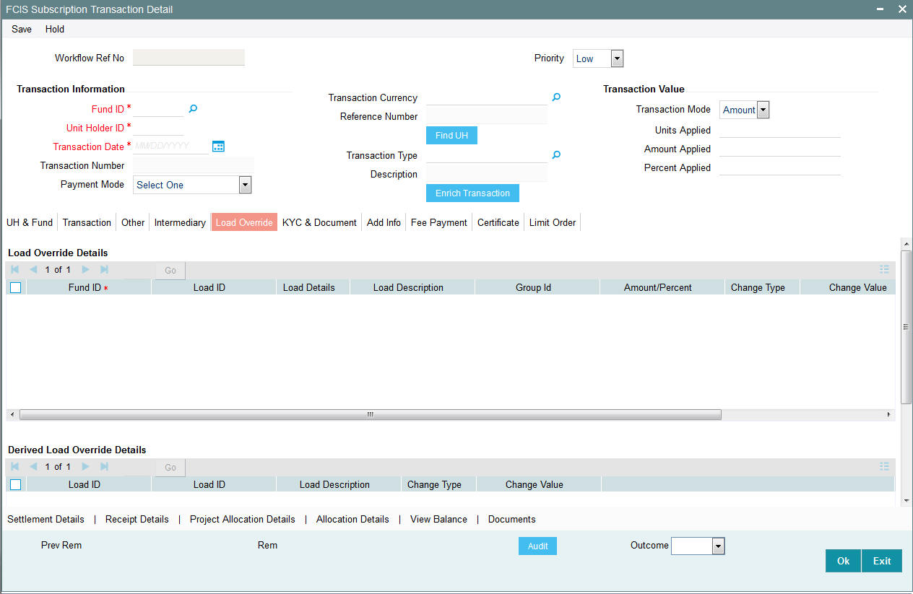The image size is (913, 594).
Task: Click the scroll-right arrow of Load Override grid
Action: pos(889,414)
